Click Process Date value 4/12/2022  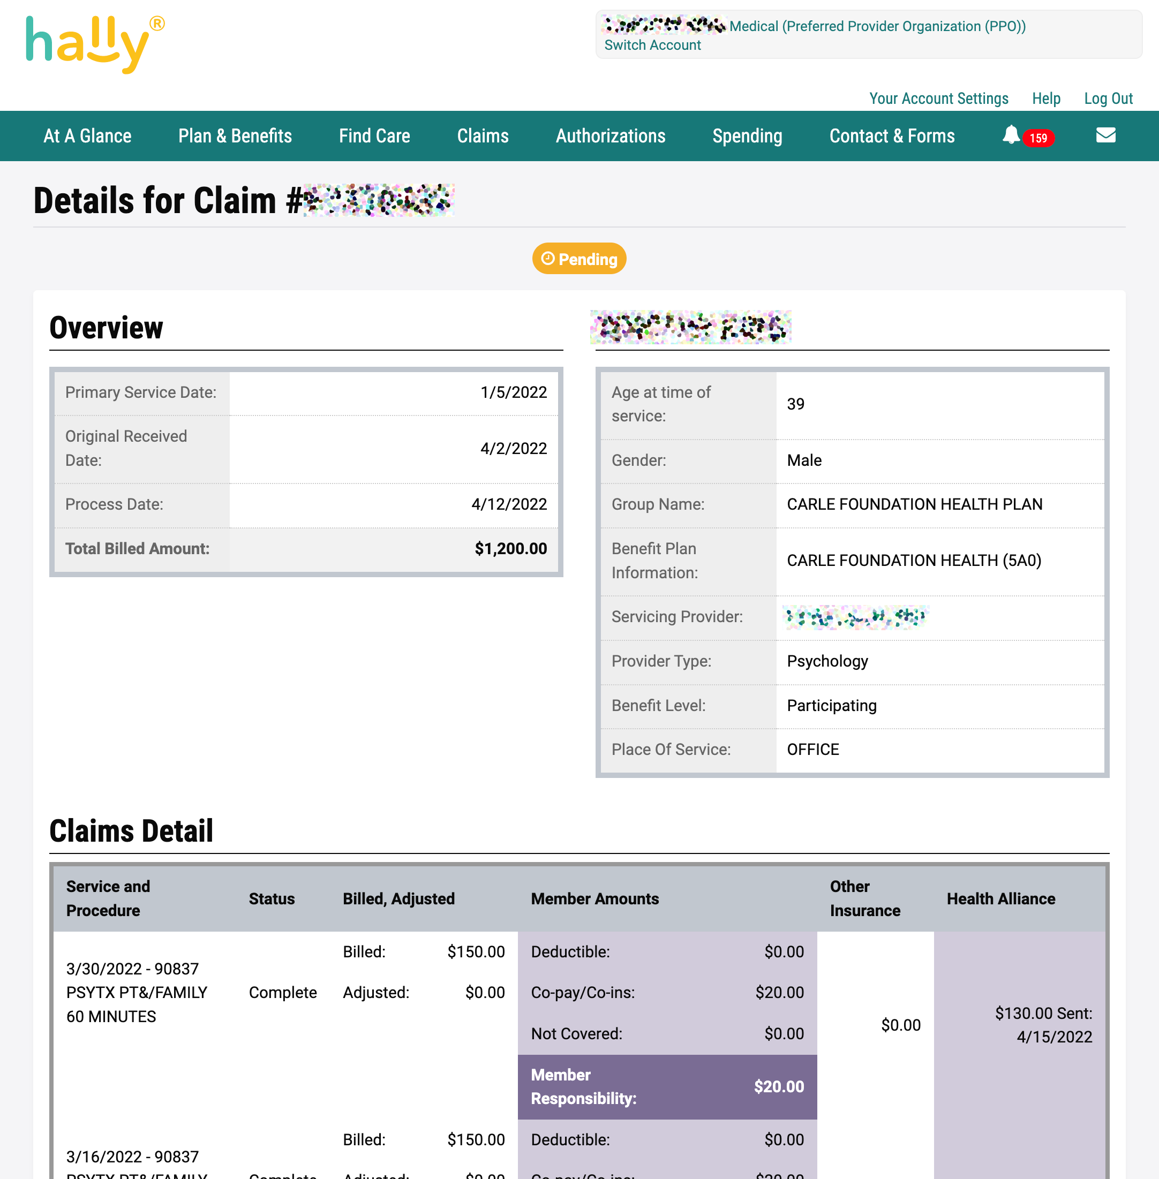pyautogui.click(x=509, y=504)
